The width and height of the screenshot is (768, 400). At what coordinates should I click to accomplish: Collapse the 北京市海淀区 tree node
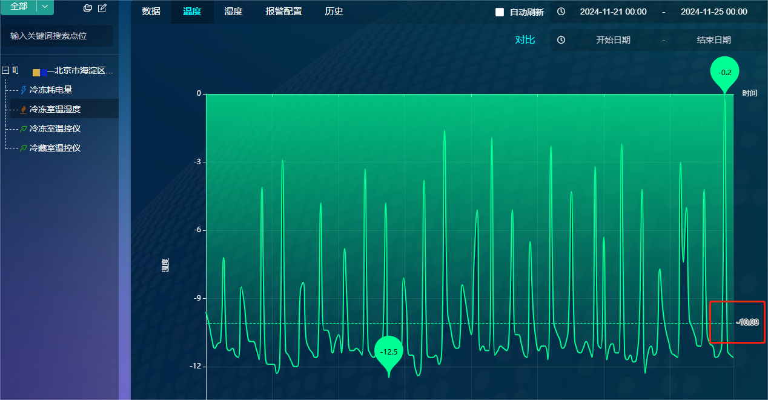click(6, 70)
